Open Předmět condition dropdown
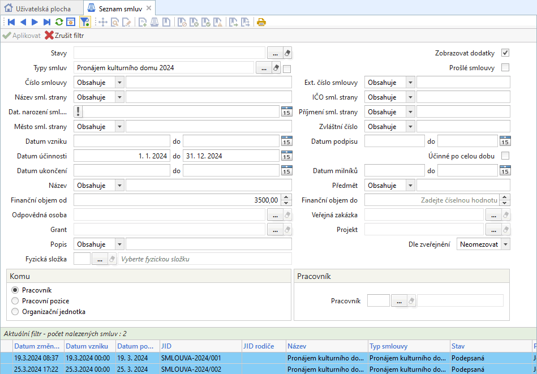The image size is (537, 374). [x=410, y=186]
